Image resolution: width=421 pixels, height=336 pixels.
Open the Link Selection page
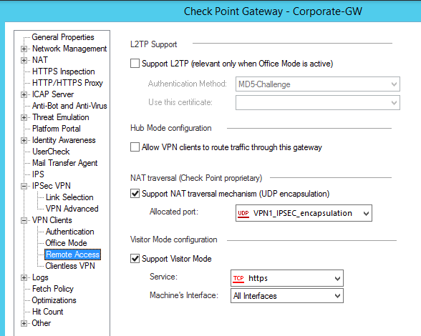coord(69,197)
